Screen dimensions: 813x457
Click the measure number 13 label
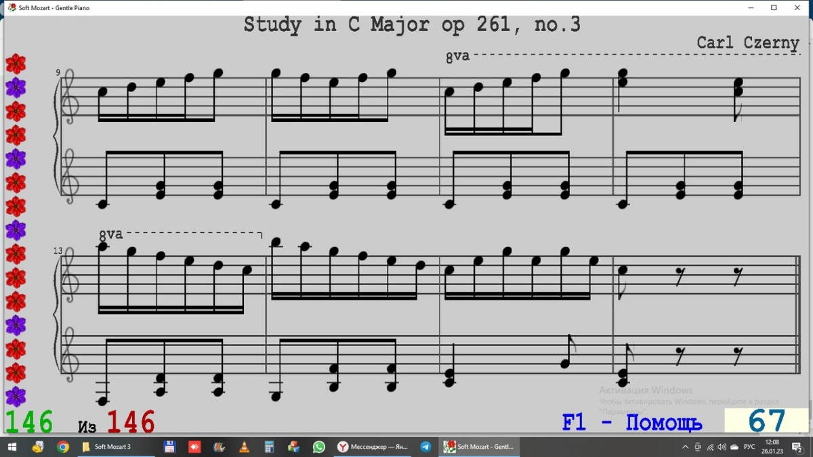[x=58, y=251]
